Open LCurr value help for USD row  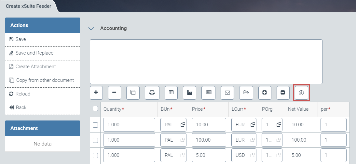click(x=253, y=155)
